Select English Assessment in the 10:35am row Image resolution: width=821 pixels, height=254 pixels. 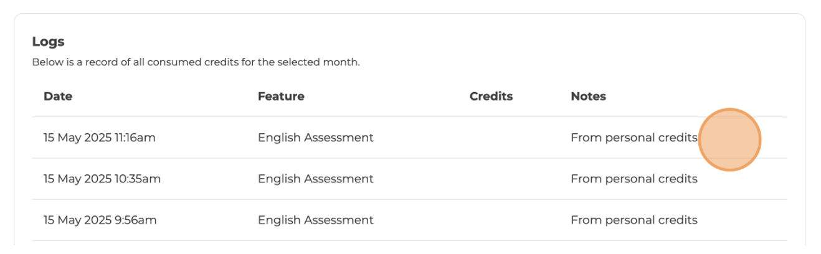tap(316, 179)
